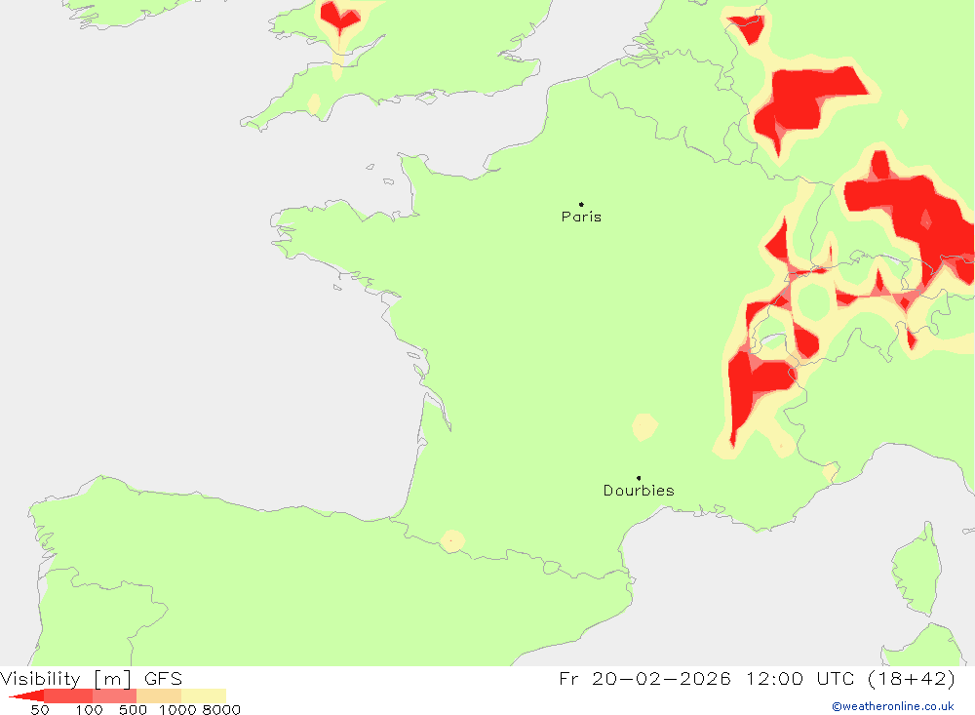
Task: Click the 100–500 m swatch in the legend
Action: click(114, 695)
